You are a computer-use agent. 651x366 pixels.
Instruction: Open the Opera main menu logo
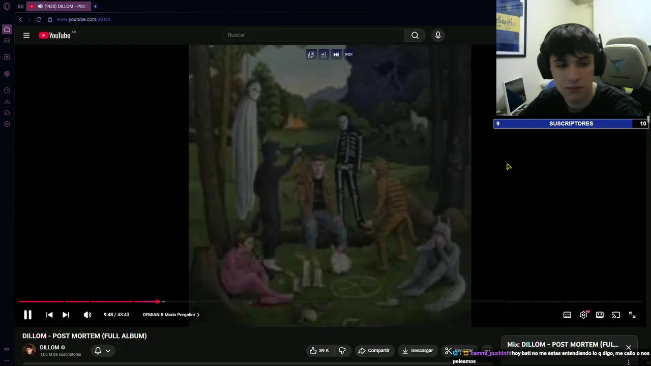point(7,7)
